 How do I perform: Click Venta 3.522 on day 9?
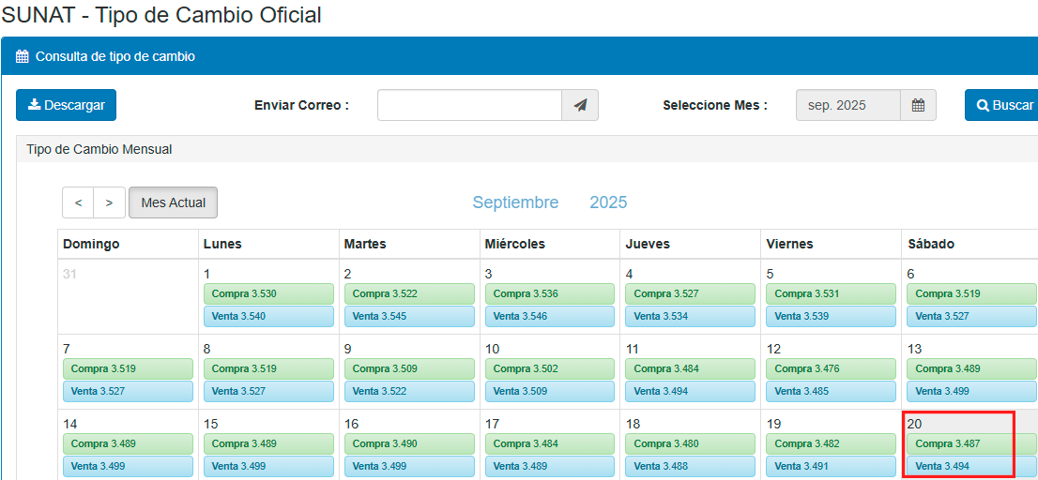point(409,391)
